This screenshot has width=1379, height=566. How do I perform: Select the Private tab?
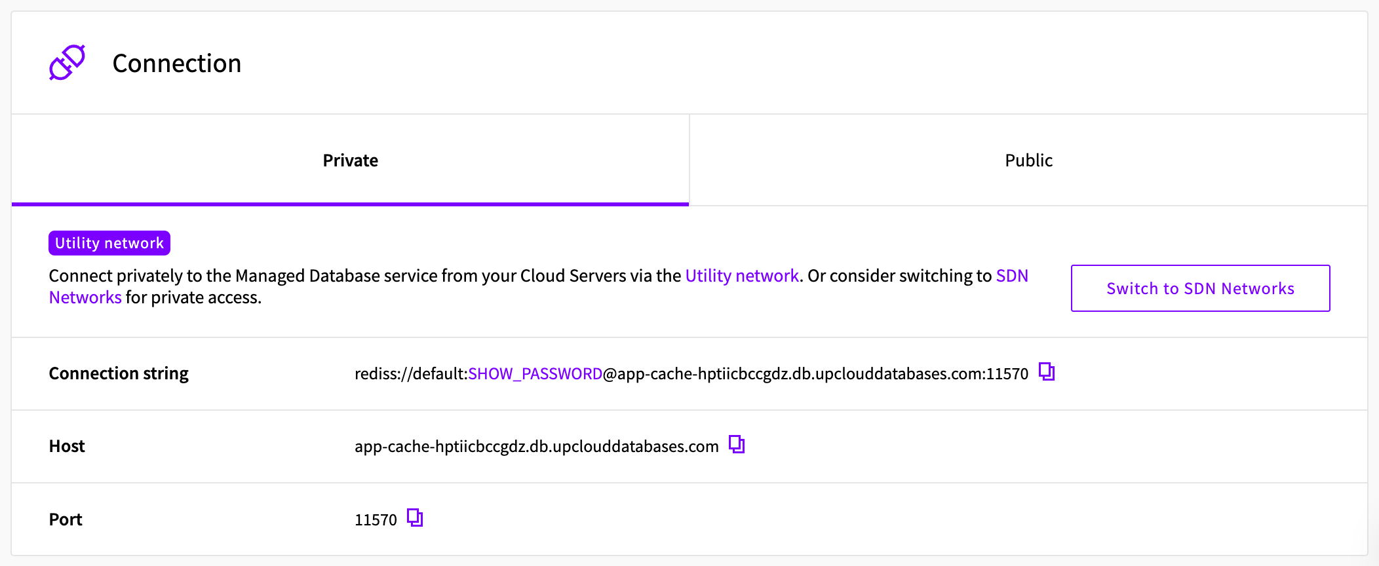350,160
